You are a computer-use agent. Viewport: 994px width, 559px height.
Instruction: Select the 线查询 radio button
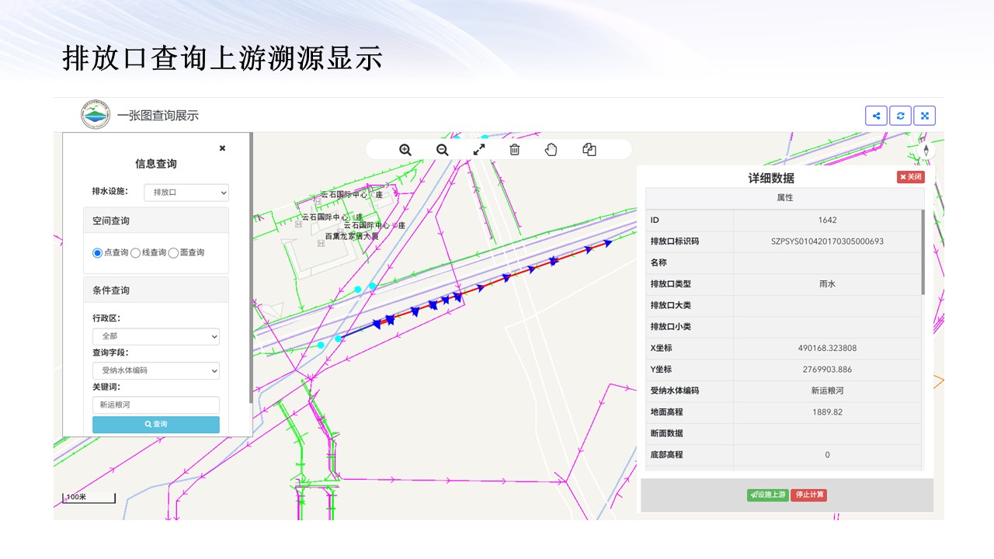pyautogui.click(x=136, y=252)
